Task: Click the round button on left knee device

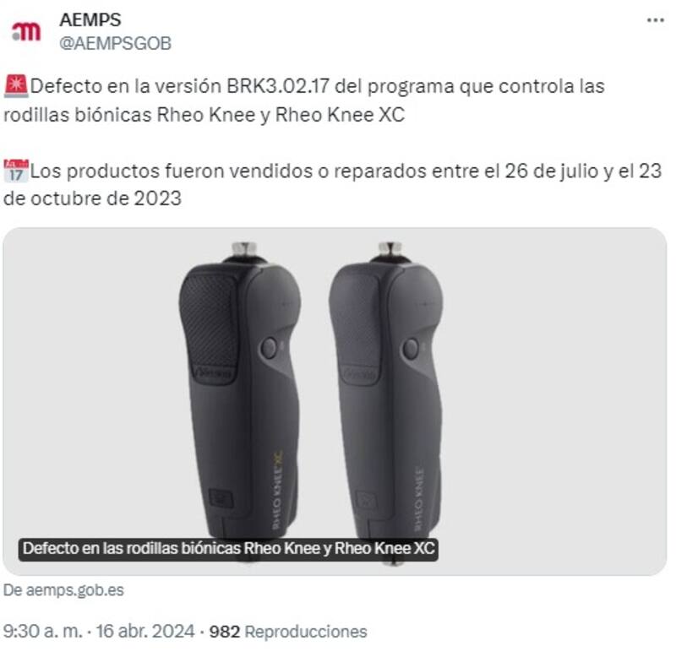Action: (269, 348)
